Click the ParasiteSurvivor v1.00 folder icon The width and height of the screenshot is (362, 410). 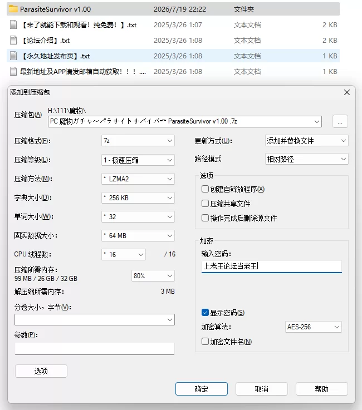[13, 9]
